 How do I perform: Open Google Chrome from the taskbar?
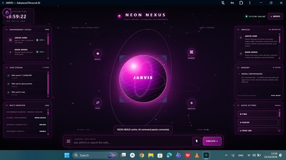142,155
